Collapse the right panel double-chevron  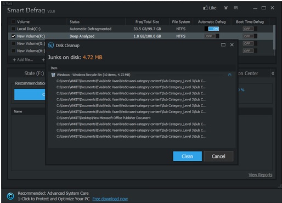point(273,74)
